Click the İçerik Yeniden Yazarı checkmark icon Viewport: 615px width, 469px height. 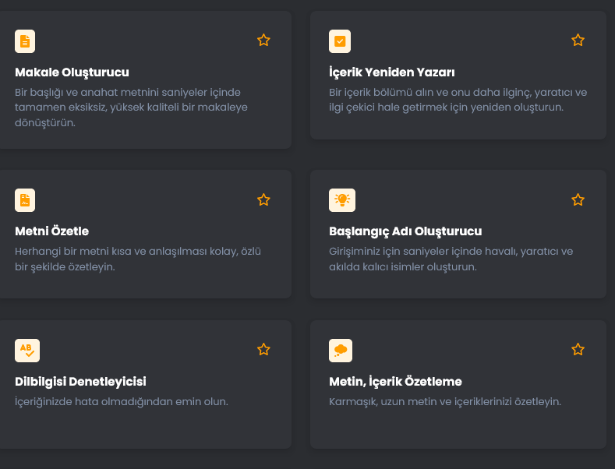[340, 41]
